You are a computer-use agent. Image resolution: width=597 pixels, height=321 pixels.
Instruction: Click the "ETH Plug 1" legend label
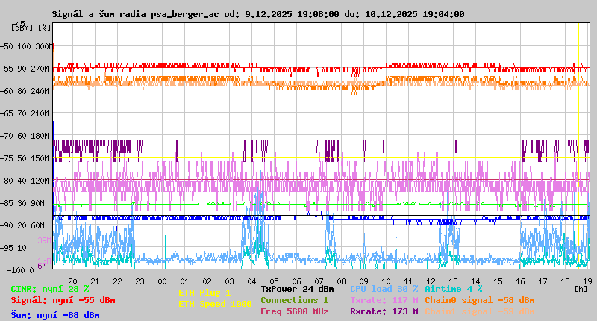[x=204, y=293]
